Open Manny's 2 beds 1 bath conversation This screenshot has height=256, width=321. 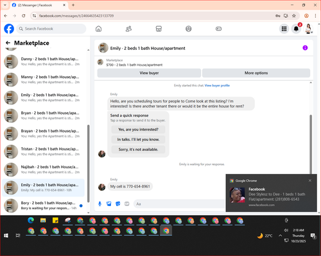click(44, 79)
